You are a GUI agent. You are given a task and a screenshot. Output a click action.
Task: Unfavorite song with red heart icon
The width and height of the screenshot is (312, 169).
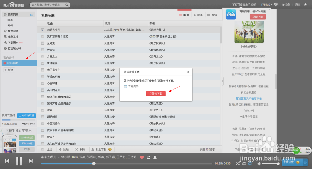click(142, 157)
